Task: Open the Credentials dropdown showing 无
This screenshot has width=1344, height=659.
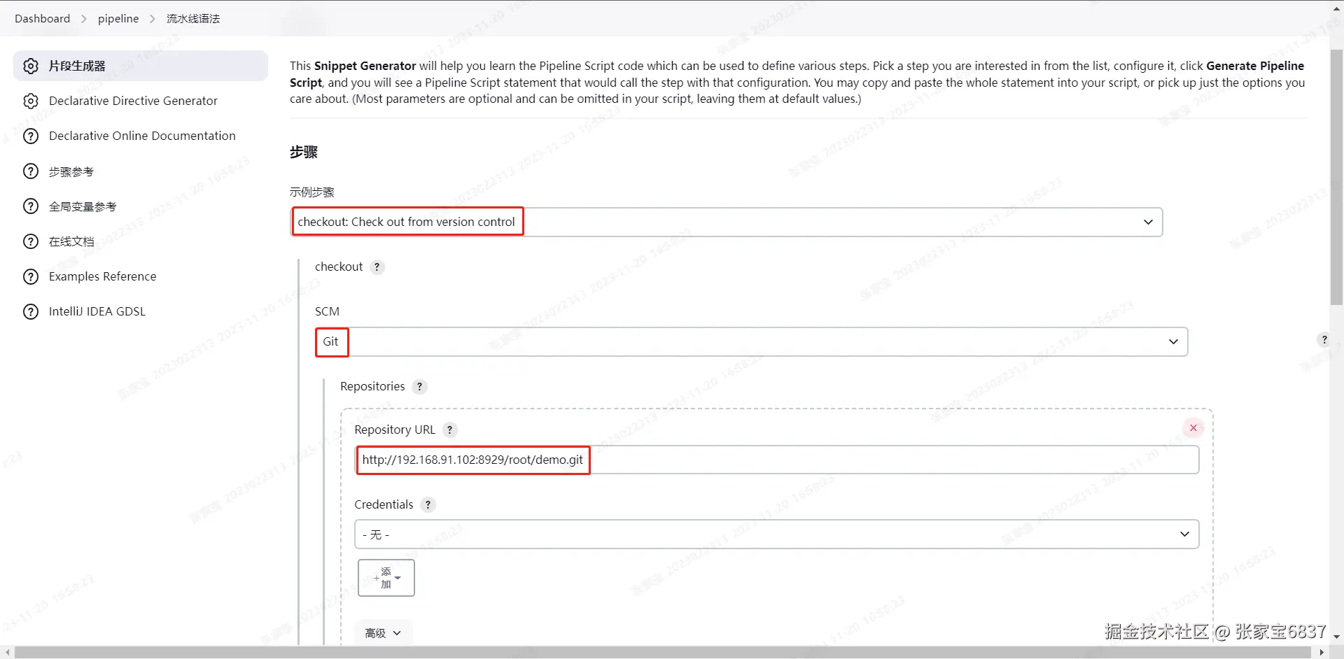Action: point(776,534)
